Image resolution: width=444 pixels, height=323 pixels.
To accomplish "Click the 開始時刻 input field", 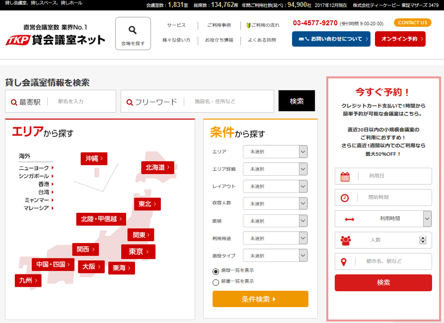I will [383, 197].
